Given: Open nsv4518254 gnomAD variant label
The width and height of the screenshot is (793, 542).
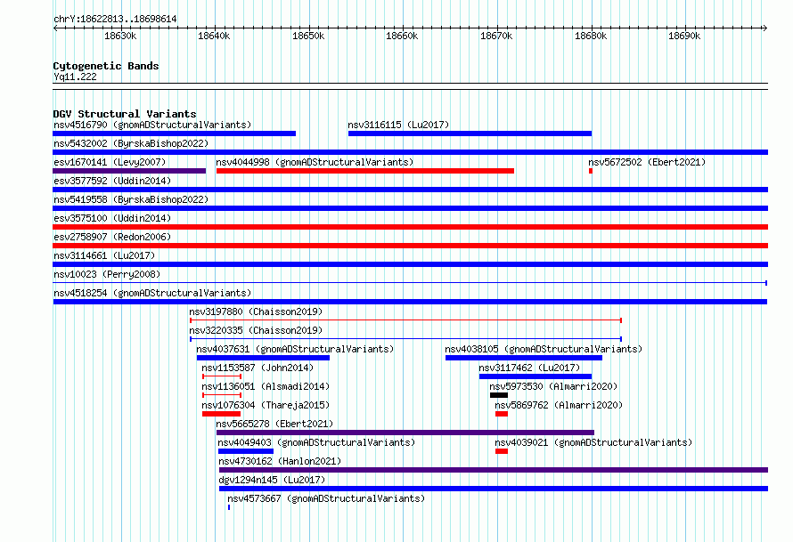Looking at the screenshot, I should pos(152,293).
